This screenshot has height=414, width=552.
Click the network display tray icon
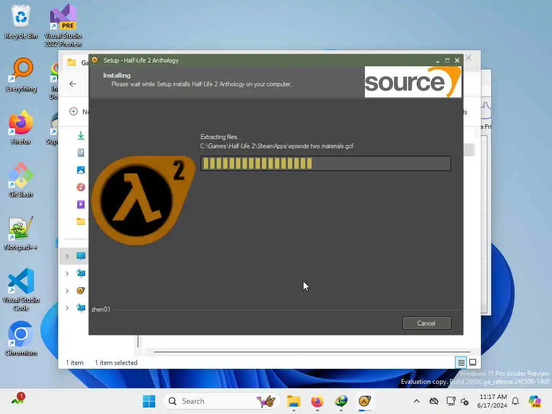pyautogui.click(x=451, y=401)
